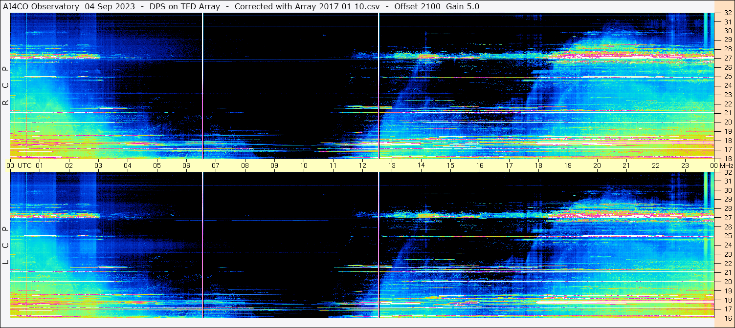Click the 16 MHz label of LCP panel

(728, 317)
